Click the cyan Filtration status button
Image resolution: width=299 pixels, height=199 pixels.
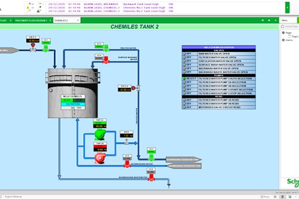(x=73, y=104)
